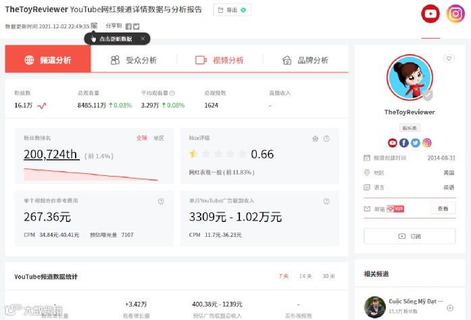
Task: Click the 3309元 - 1.02万元 revenue value
Action: pyautogui.click(x=235, y=217)
